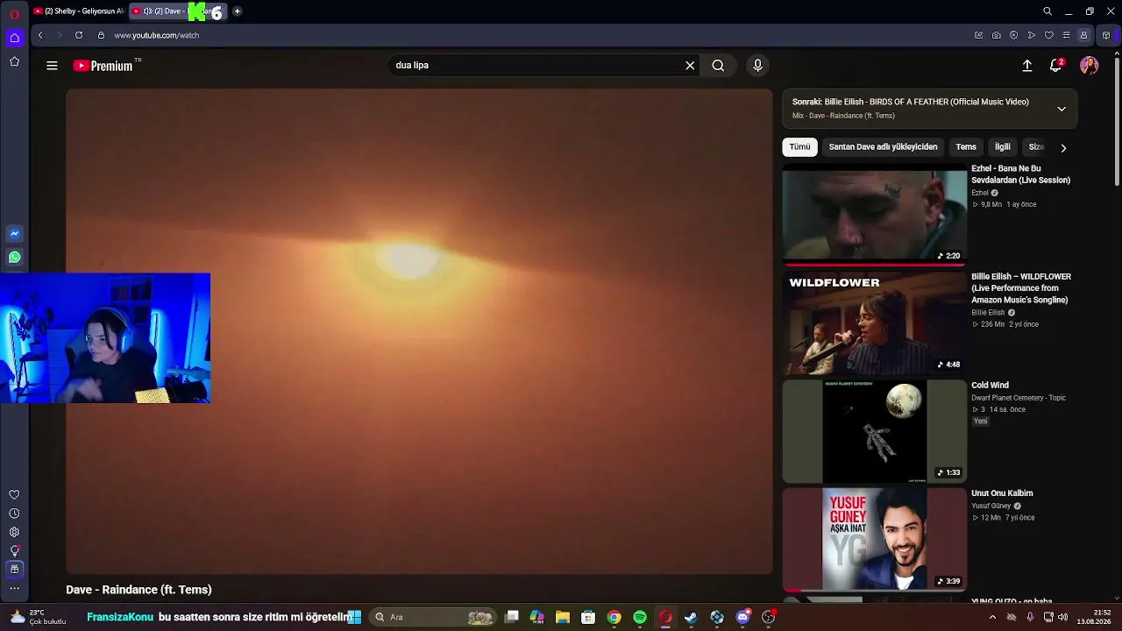
Task: Start voice search with the microphone
Action: pyautogui.click(x=758, y=66)
